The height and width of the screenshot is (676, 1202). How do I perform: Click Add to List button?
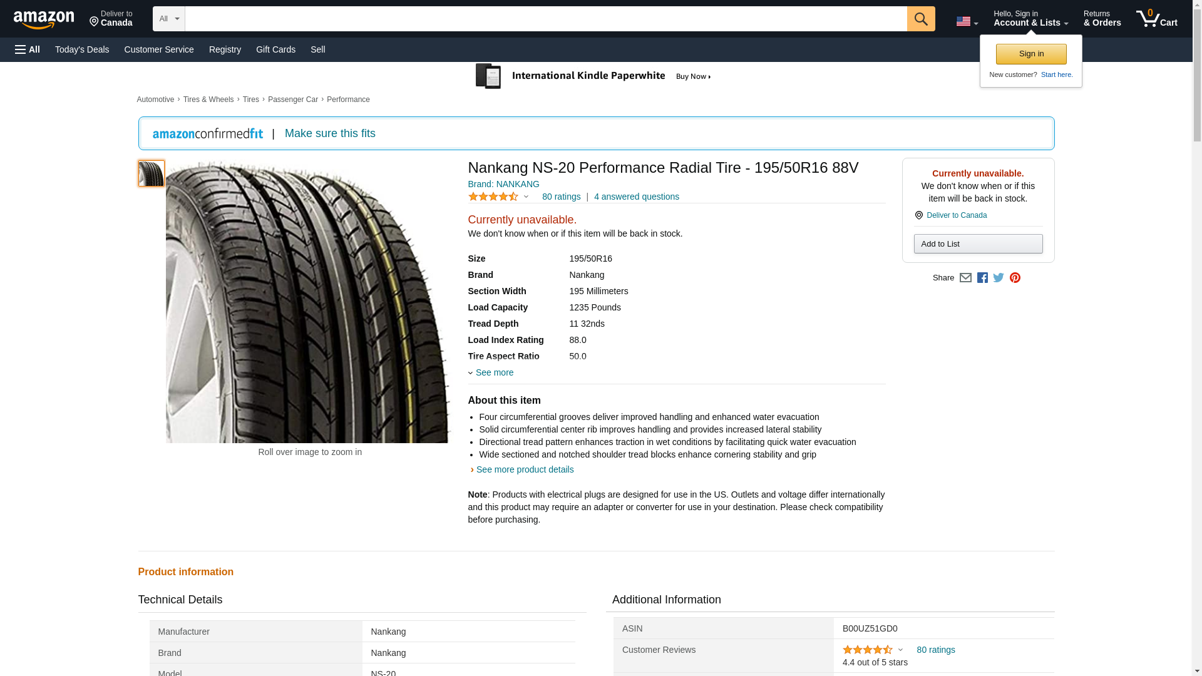[x=977, y=243]
